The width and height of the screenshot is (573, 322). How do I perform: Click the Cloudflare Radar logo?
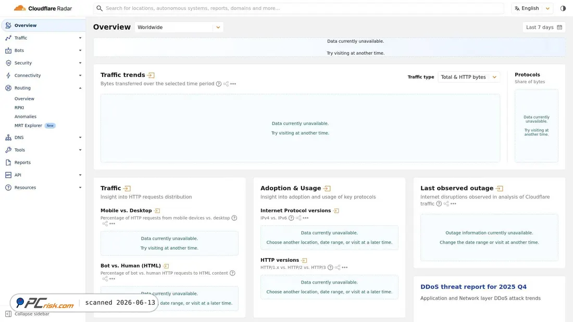[x=43, y=8]
